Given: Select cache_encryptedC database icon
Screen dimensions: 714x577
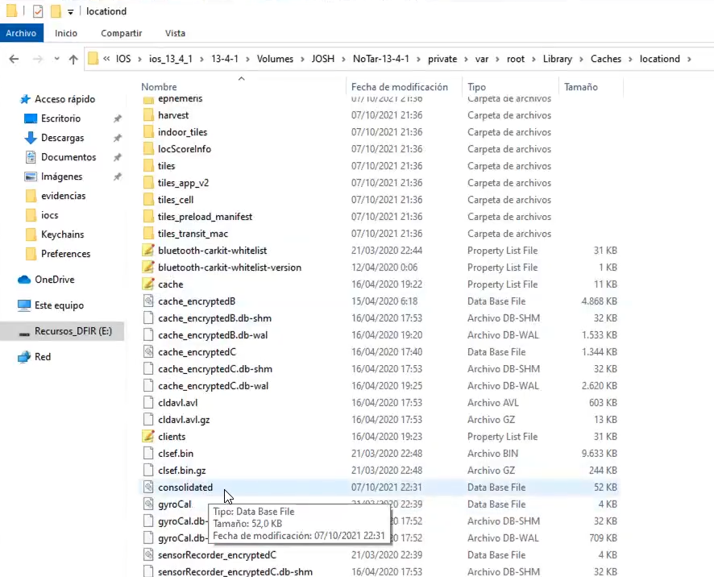Looking at the screenshot, I should coord(148,351).
